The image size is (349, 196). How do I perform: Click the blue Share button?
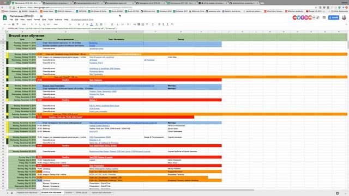click(334, 17)
